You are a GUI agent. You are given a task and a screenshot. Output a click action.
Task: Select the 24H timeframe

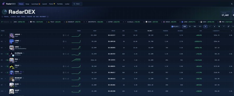tap(184, 27)
